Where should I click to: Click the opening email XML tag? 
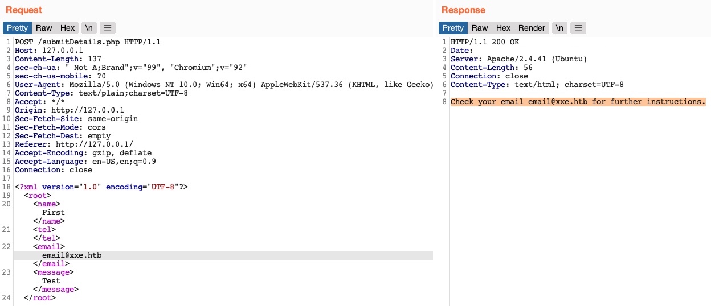click(x=49, y=247)
